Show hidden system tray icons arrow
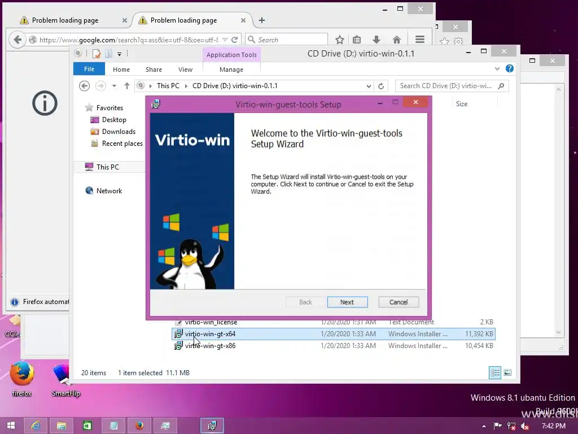Image resolution: width=578 pixels, height=434 pixels. (484, 426)
